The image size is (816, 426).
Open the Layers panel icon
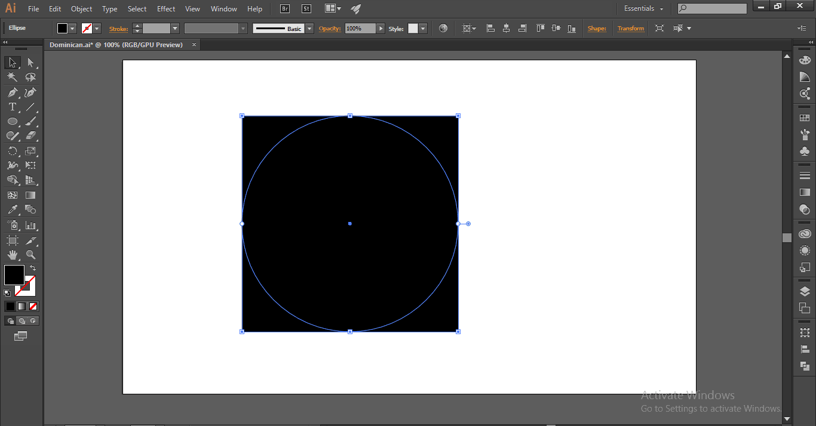click(805, 292)
